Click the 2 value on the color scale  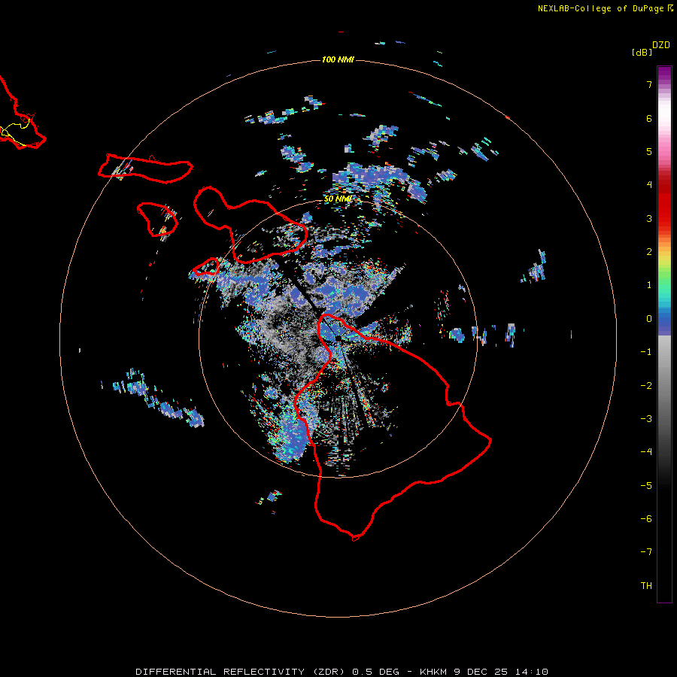(x=649, y=252)
